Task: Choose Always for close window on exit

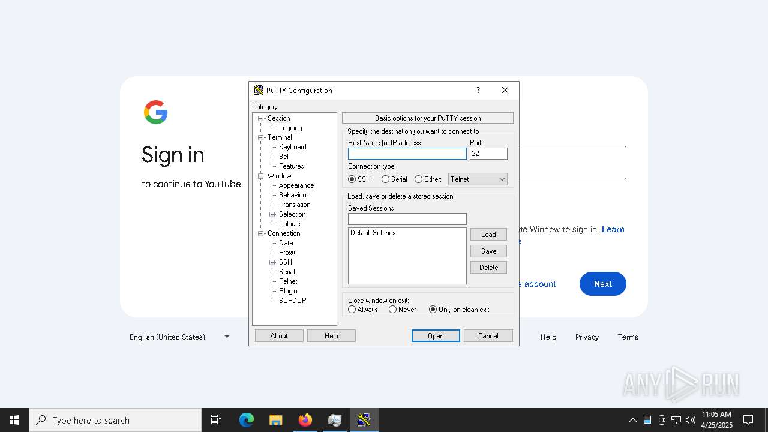Action: coord(363,310)
